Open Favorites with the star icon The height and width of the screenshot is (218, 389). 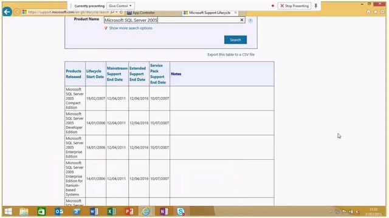376,12
